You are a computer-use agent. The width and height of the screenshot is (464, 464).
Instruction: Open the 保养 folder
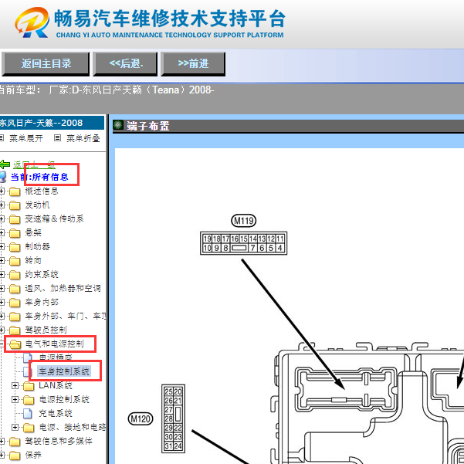[33, 456]
